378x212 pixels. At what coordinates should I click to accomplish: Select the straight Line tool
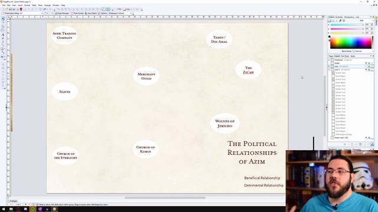pyautogui.click(x=3, y=45)
